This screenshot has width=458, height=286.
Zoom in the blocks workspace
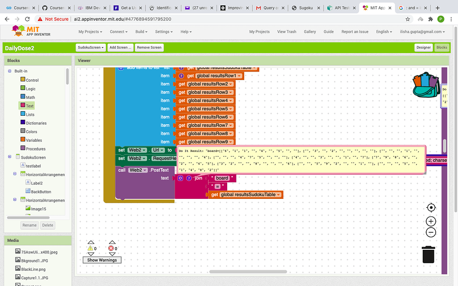pyautogui.click(x=431, y=221)
